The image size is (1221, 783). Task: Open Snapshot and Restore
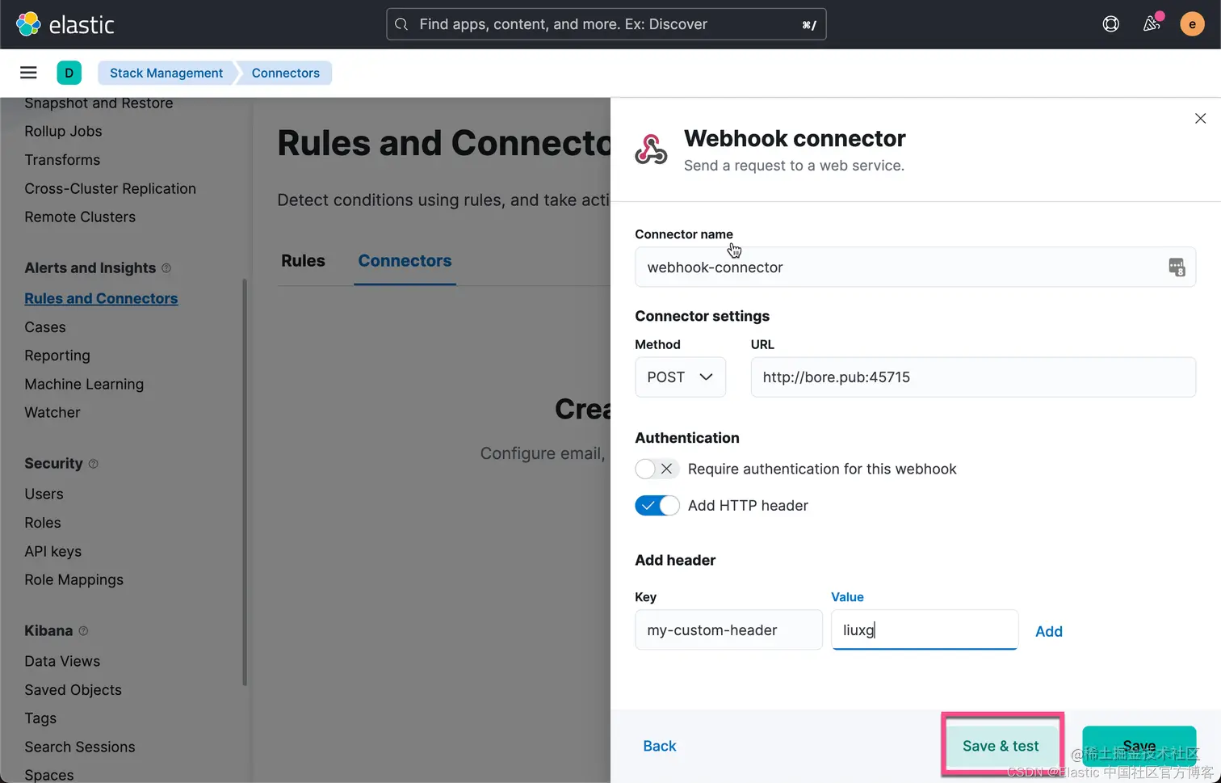click(99, 103)
